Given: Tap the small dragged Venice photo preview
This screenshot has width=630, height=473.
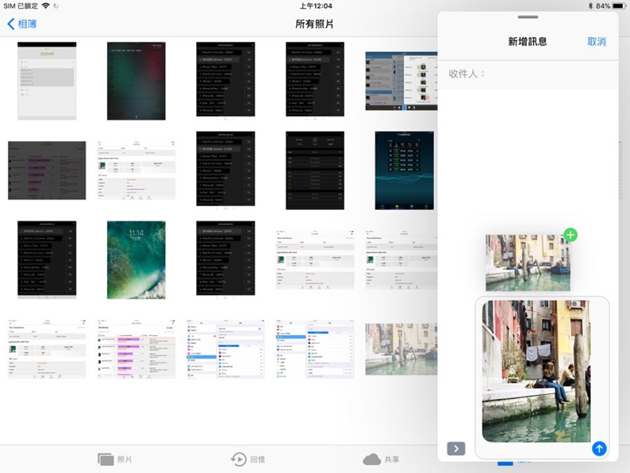Looking at the screenshot, I should [x=526, y=263].
